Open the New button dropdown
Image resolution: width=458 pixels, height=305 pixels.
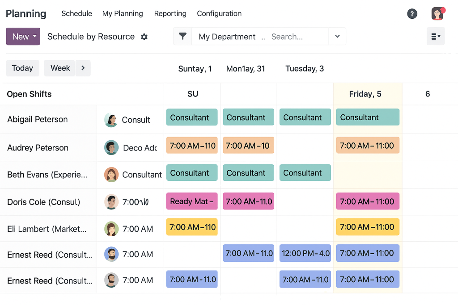coord(23,37)
